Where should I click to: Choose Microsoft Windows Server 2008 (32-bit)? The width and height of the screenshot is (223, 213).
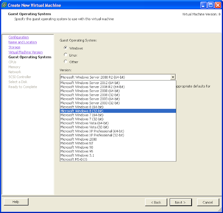pyautogui.click(x=118, y=95)
